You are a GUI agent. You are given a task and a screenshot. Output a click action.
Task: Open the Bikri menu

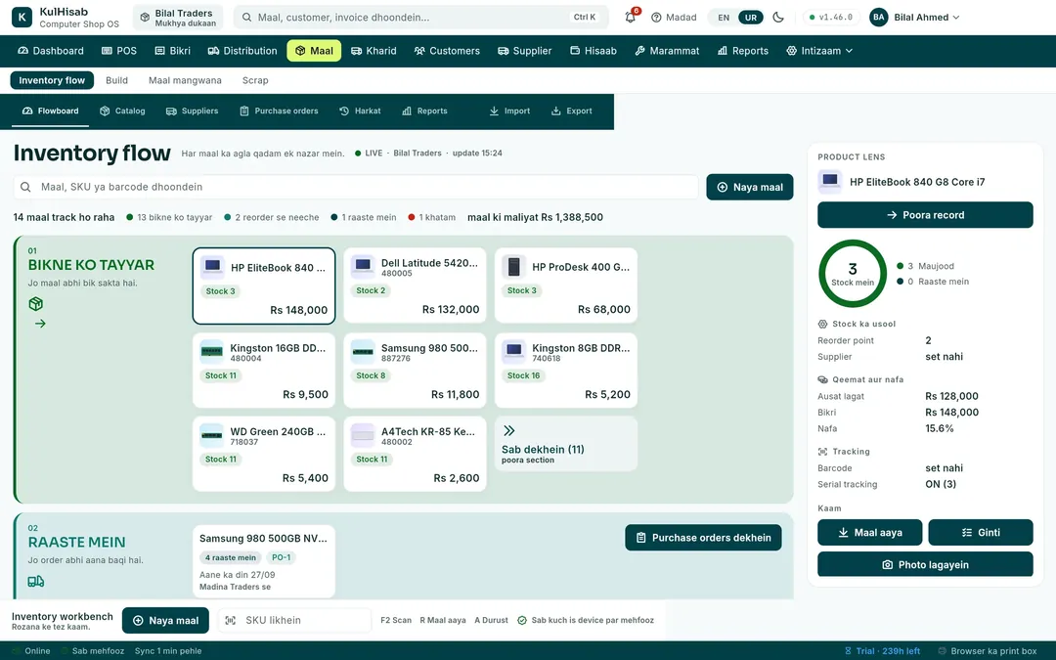(172, 51)
